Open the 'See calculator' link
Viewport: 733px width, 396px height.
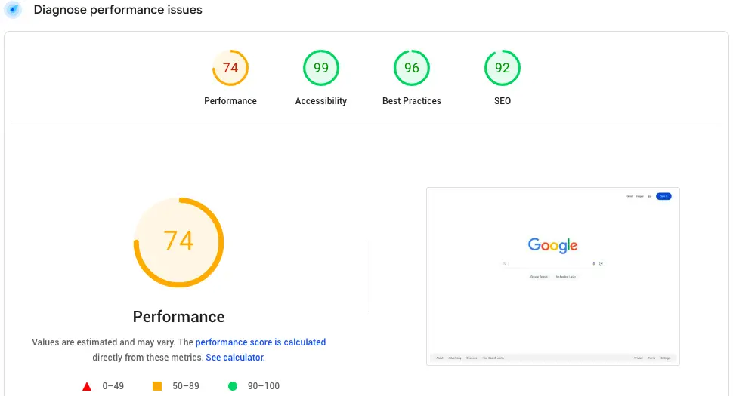point(235,358)
